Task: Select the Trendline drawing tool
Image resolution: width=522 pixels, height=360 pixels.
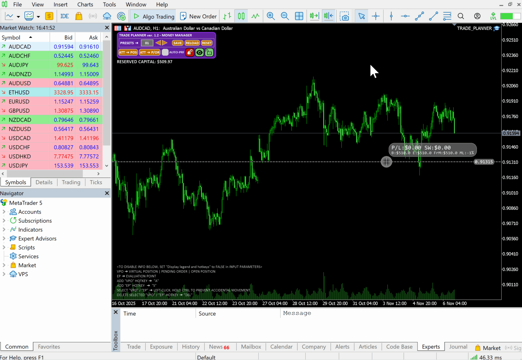Action: click(x=433, y=16)
